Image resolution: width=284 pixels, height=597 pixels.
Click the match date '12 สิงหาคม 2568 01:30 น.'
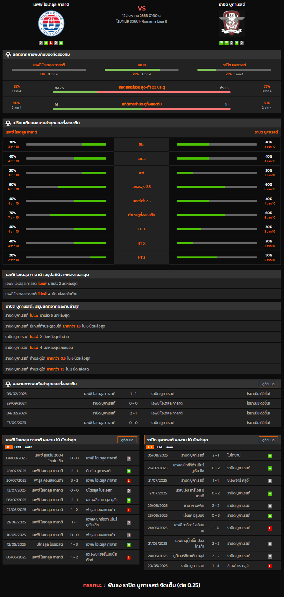pyautogui.click(x=142, y=16)
